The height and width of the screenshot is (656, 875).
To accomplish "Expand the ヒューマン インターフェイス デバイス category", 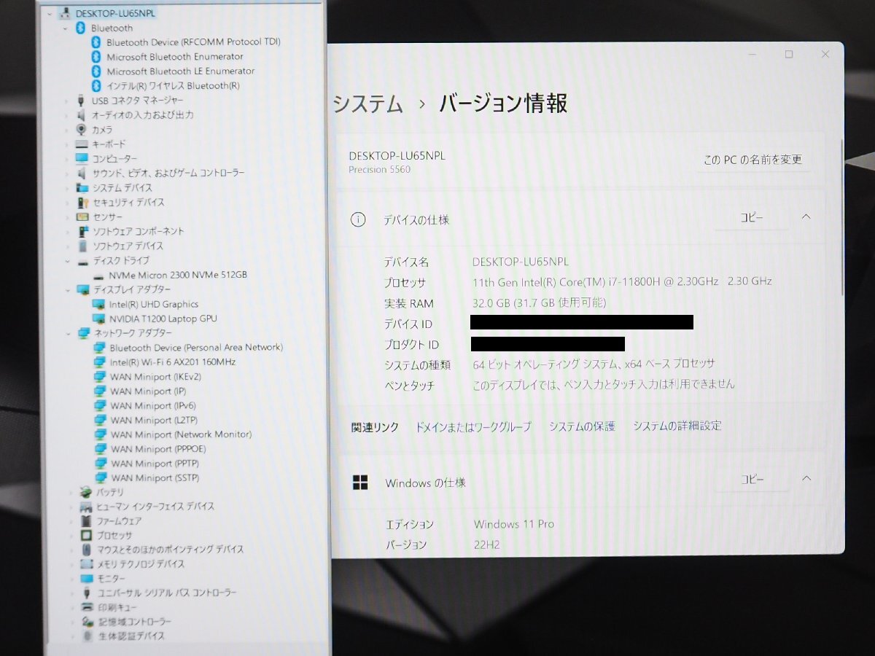I will (x=70, y=507).
